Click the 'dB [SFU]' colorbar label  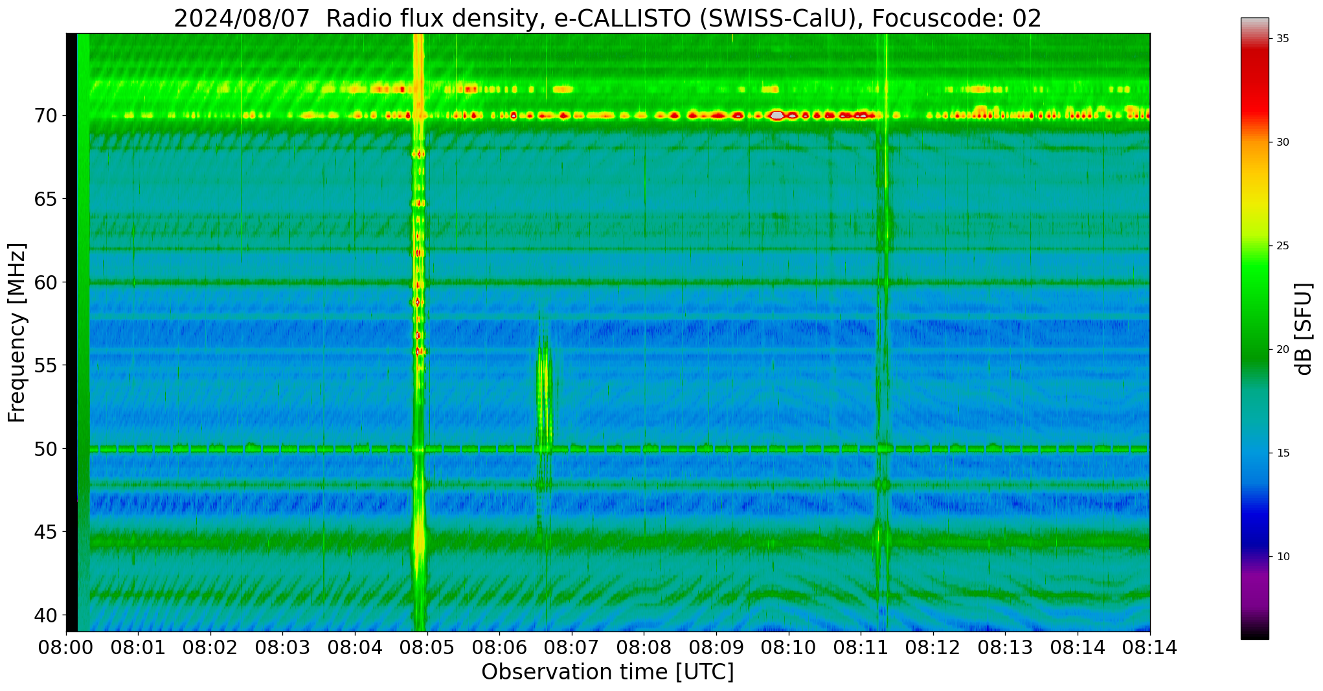pyautogui.click(x=1302, y=329)
